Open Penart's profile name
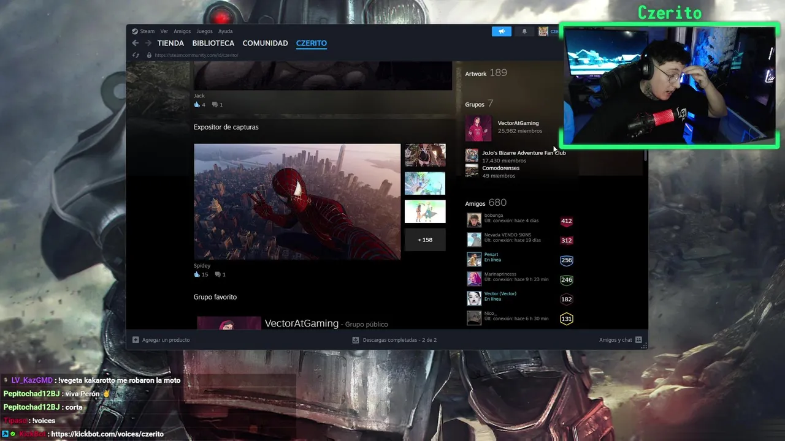Viewport: 785px width, 441px height. coord(491,255)
